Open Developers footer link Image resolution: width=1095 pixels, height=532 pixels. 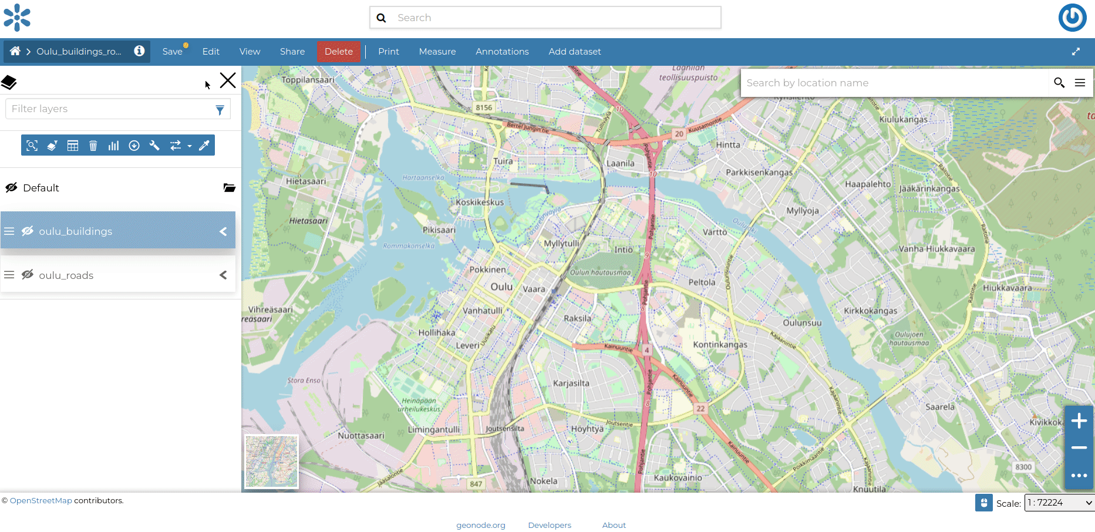[550, 525]
